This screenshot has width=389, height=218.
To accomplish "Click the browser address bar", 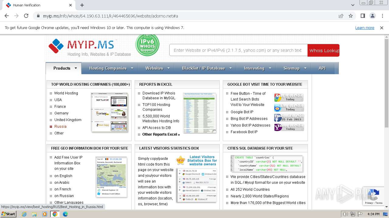I will [185, 16].
